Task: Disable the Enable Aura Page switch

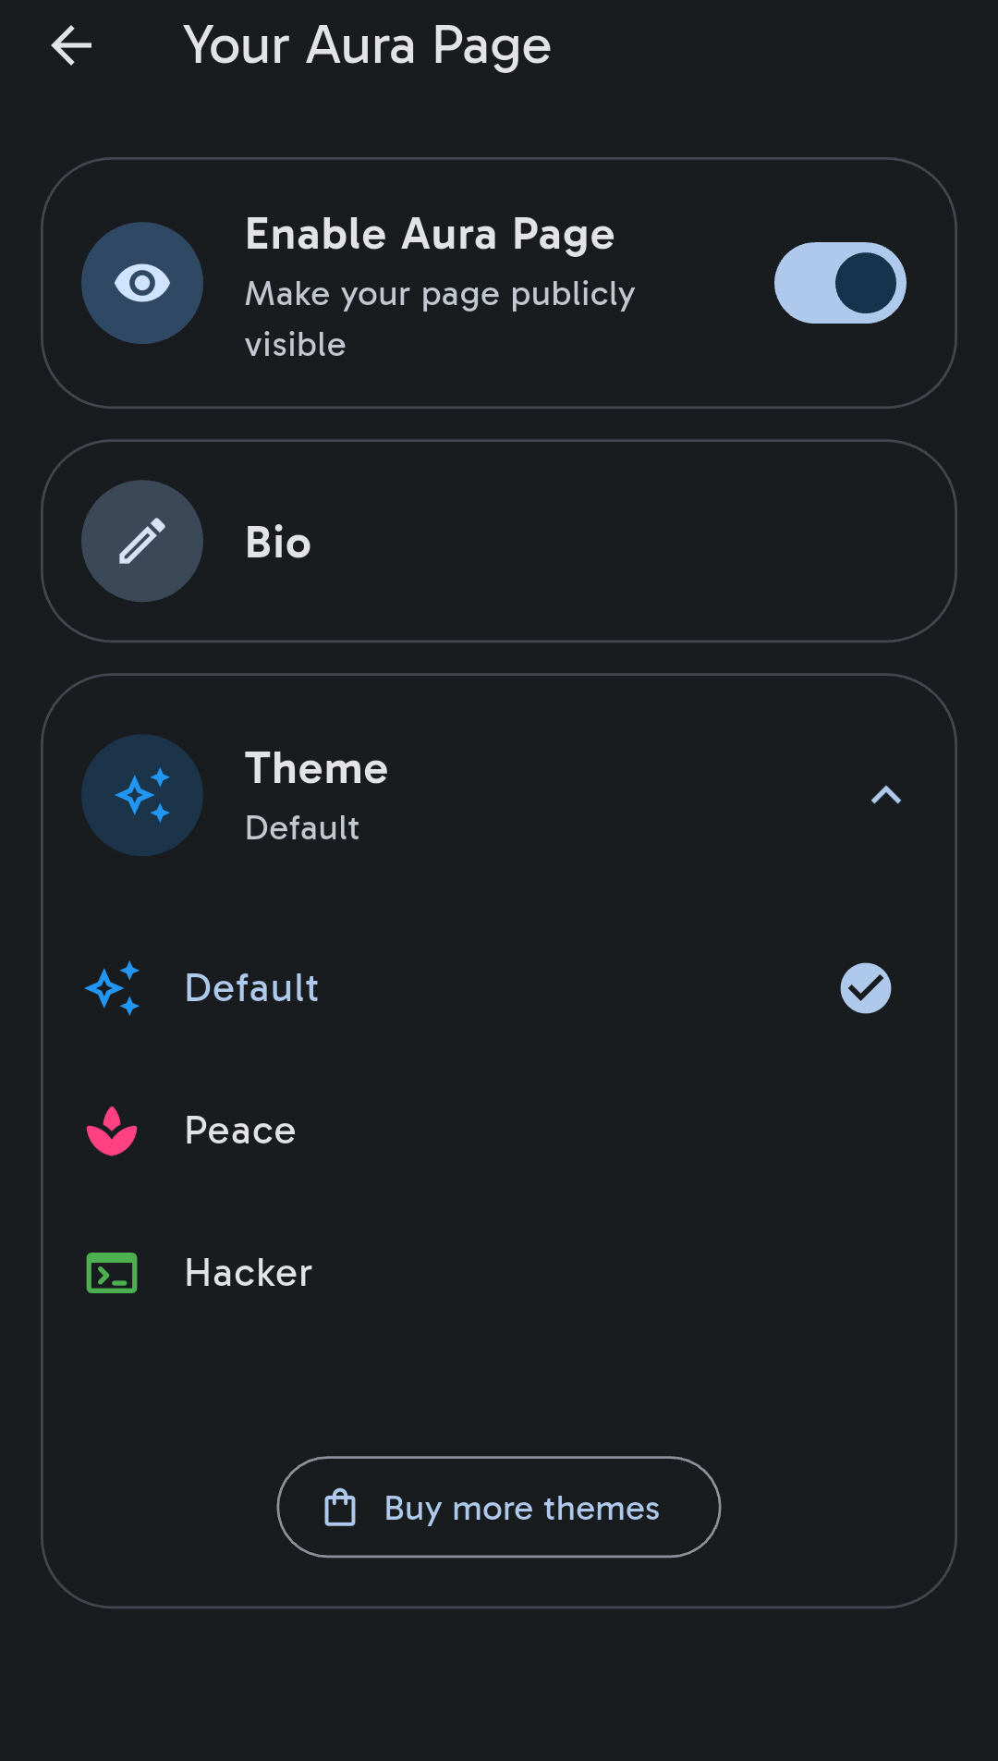Action: [839, 283]
